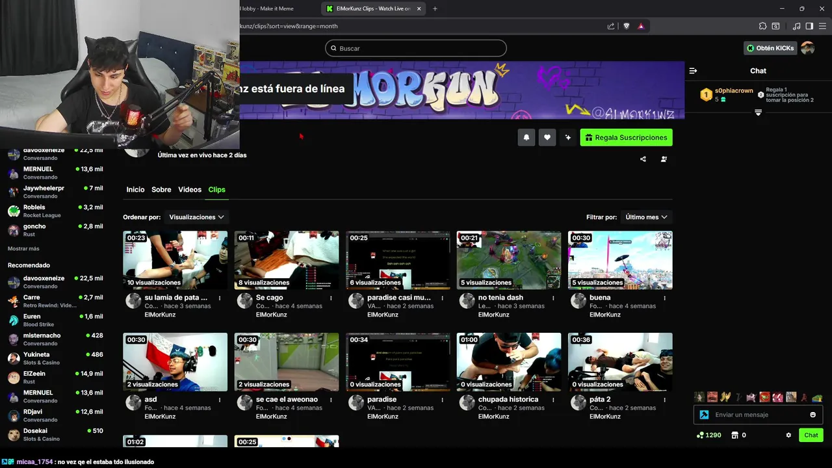Open the chat settings gear
Image resolution: width=832 pixels, height=468 pixels.
point(788,435)
